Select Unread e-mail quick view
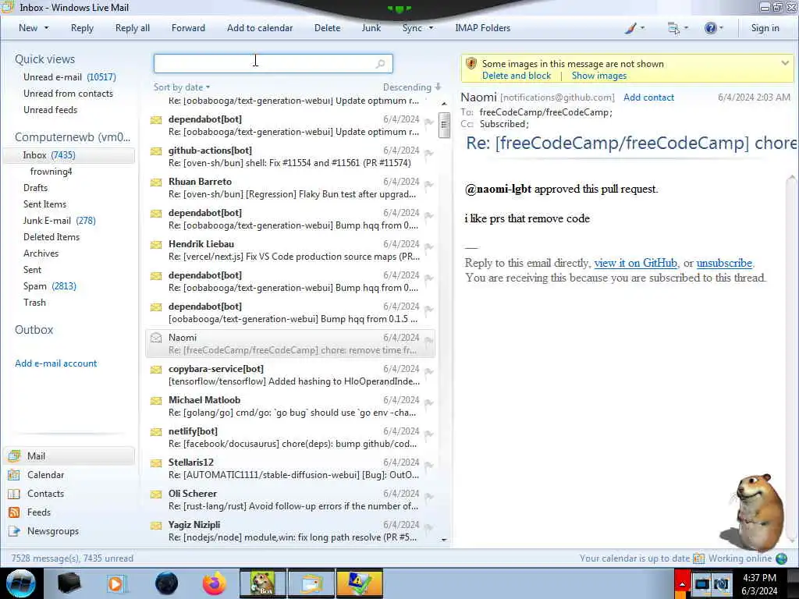This screenshot has width=799, height=599. pos(69,77)
